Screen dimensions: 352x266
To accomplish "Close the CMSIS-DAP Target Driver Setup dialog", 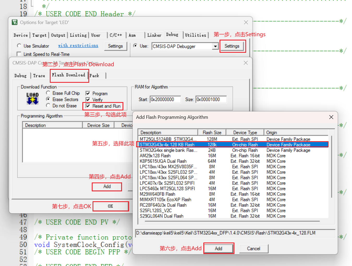I will 246,63.
